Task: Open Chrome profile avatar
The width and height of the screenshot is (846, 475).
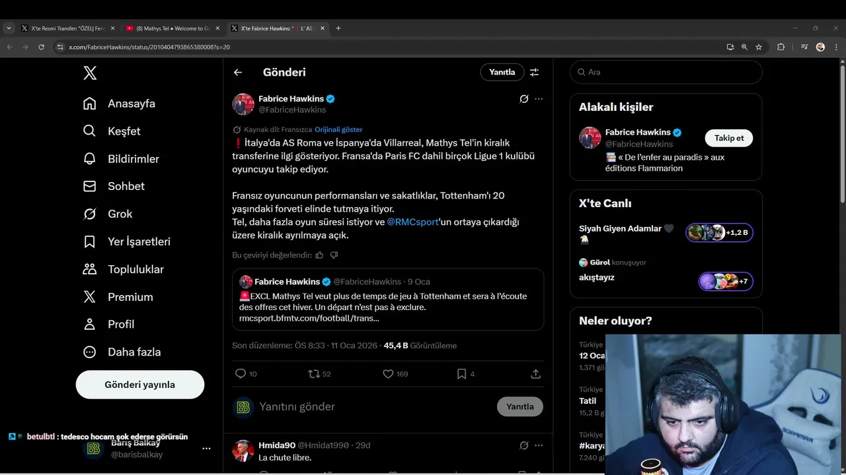Action: pyautogui.click(x=820, y=47)
